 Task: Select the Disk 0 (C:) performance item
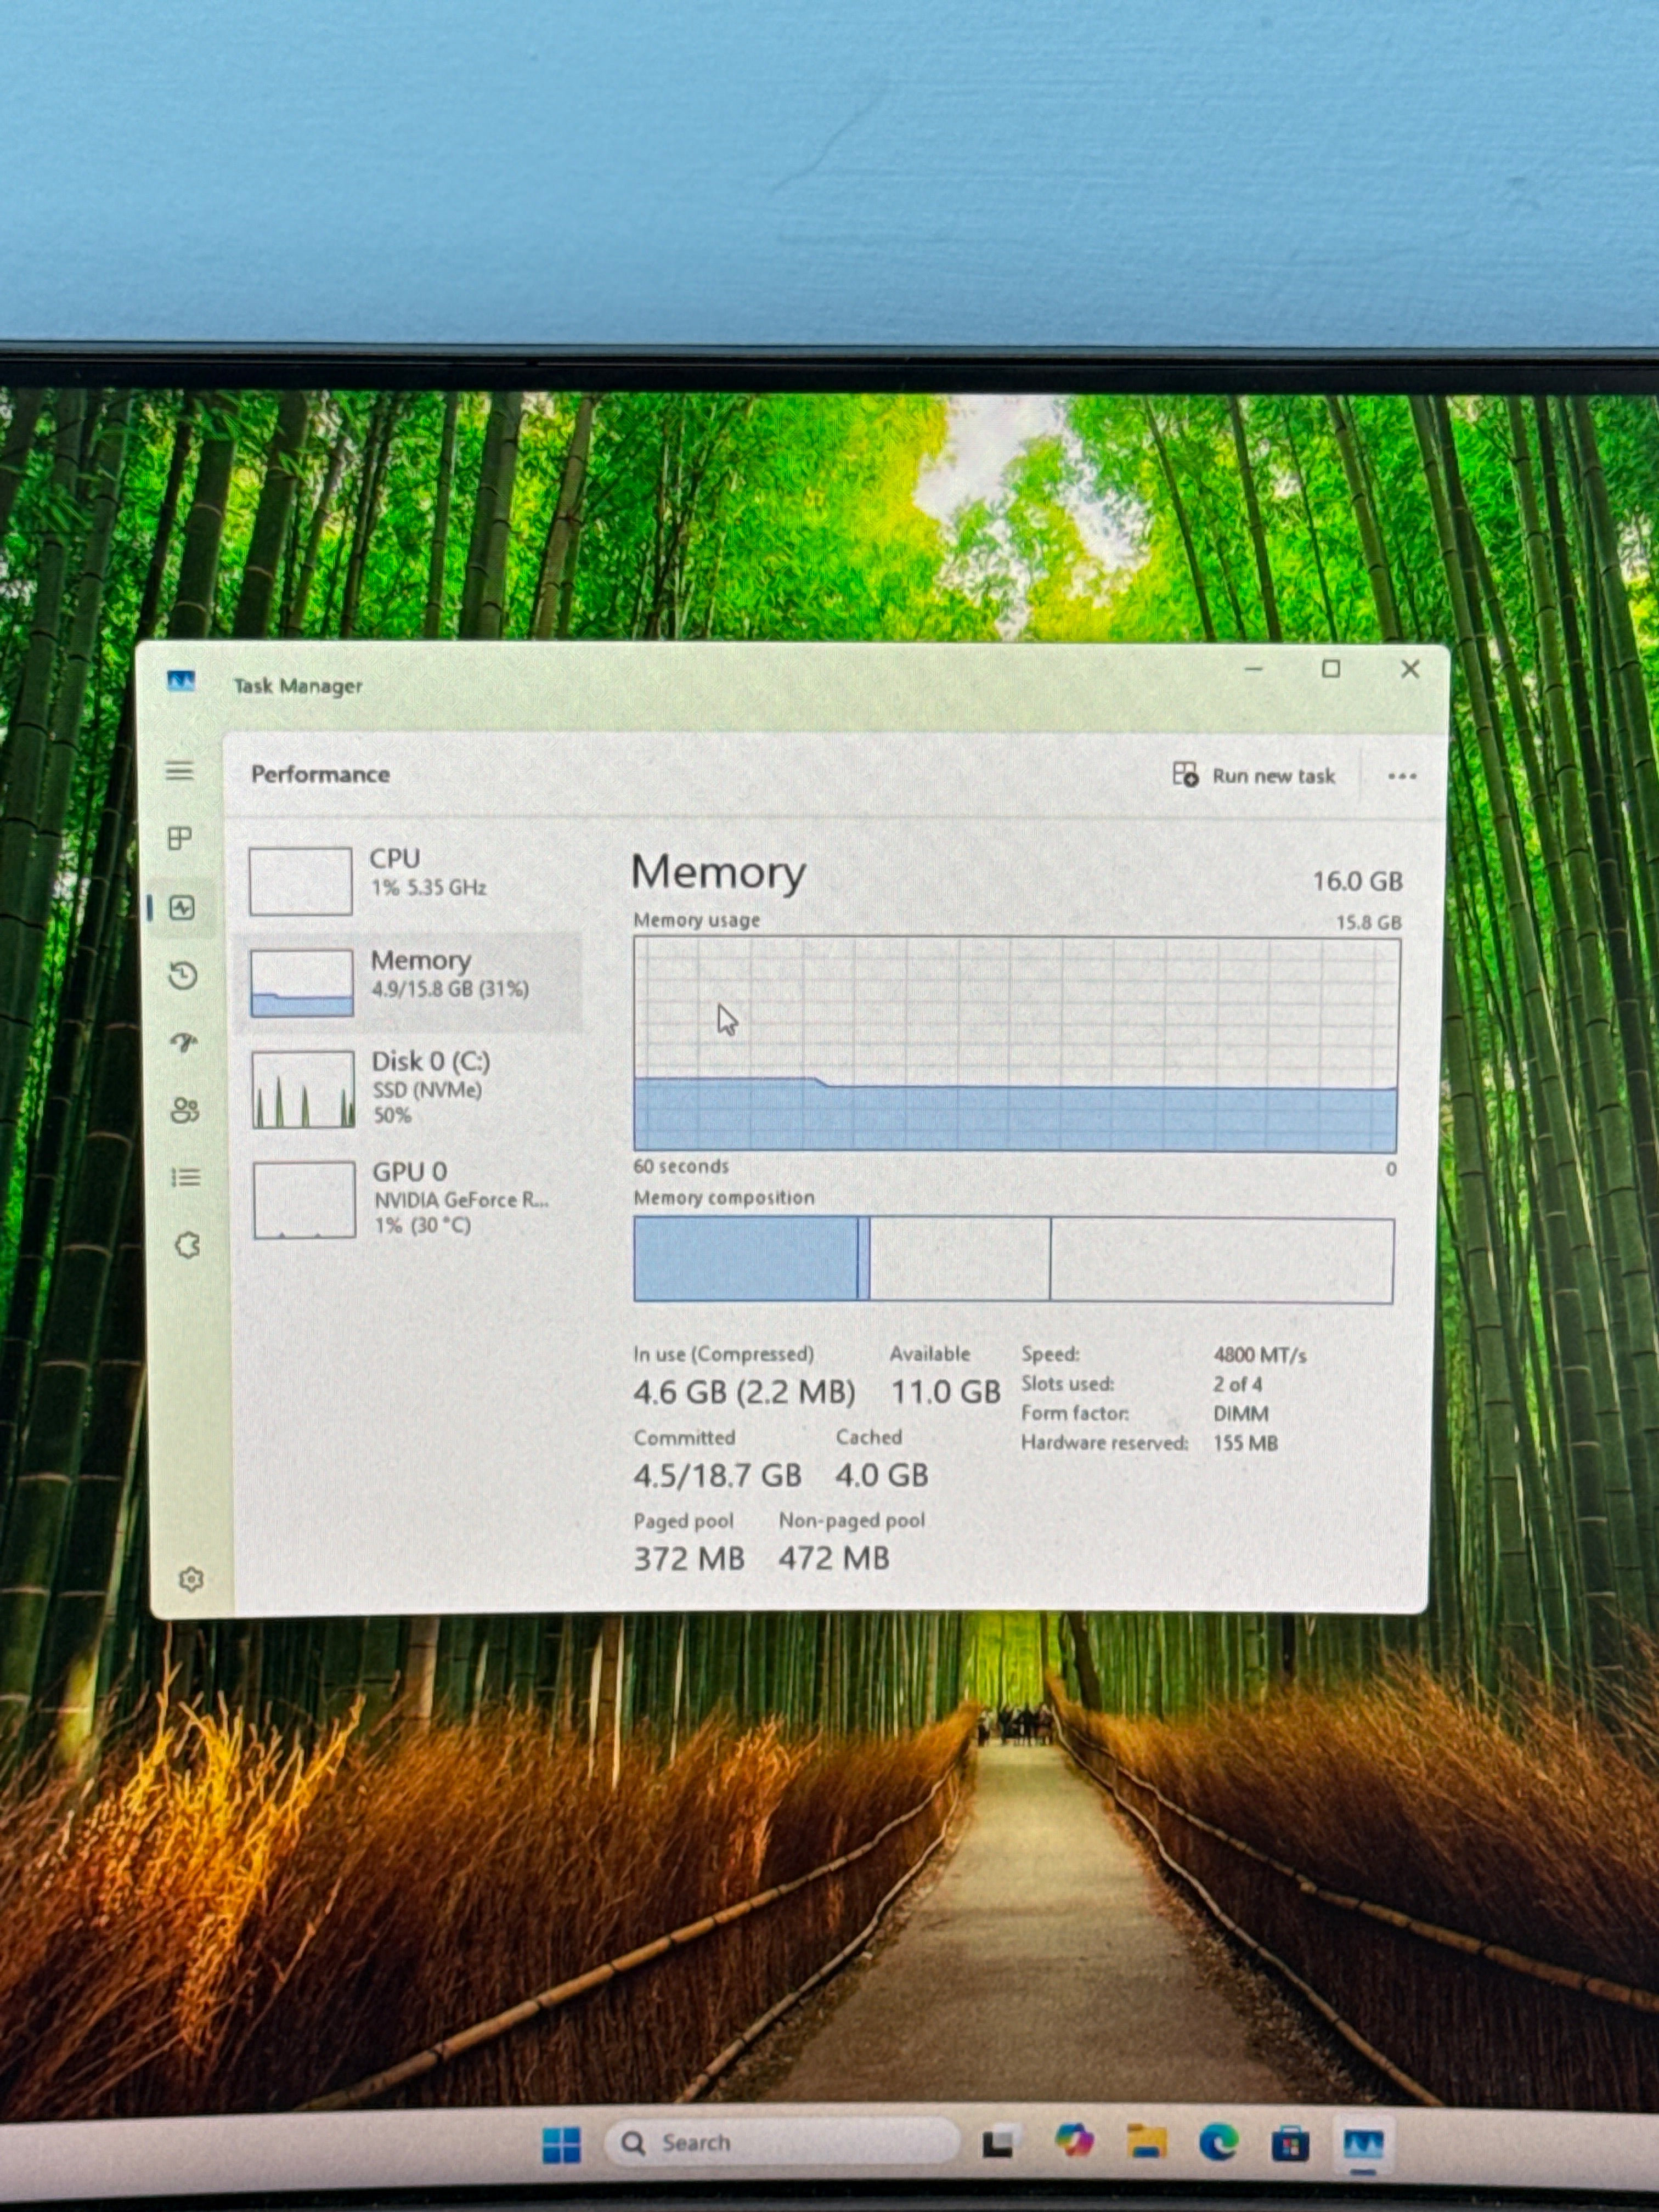coord(410,1089)
